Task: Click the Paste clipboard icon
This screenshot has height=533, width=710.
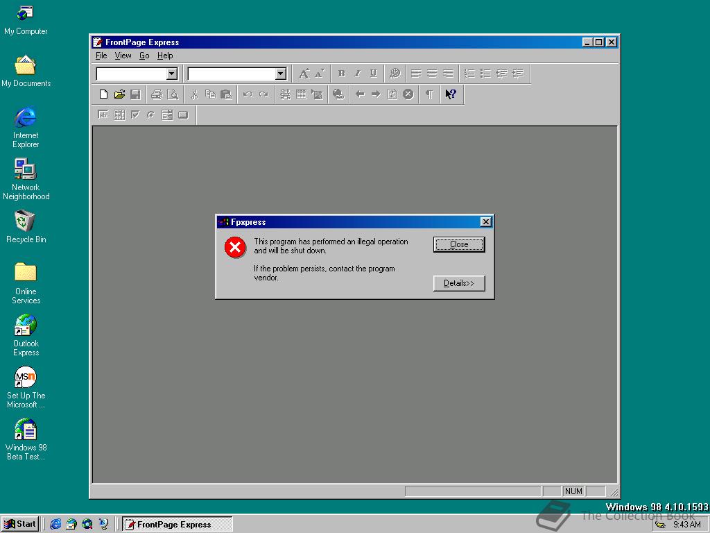Action: [226, 94]
